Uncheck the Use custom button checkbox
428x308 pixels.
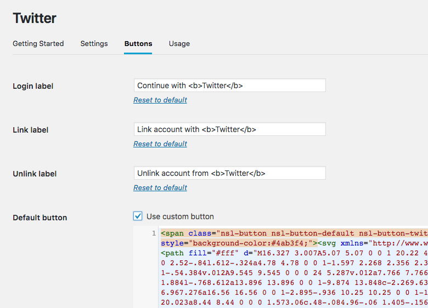138,216
